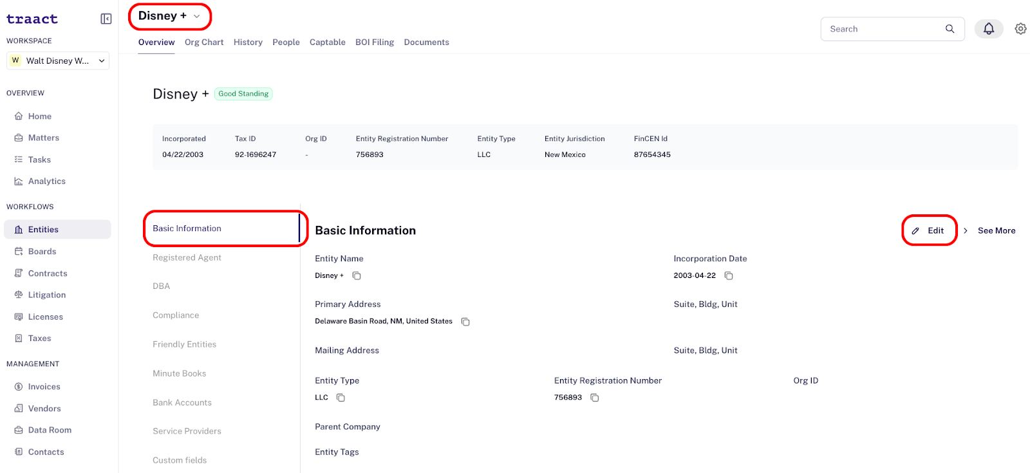This screenshot has width=1030, height=473.
Task: Click the Incorporated date 04/22/2003
Action: click(183, 155)
